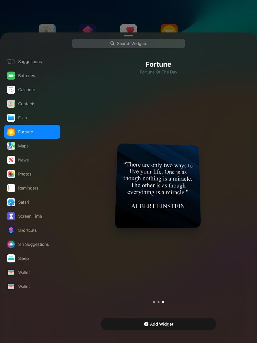Image resolution: width=257 pixels, height=343 pixels.
Task: Tap the sheet grabber handle at top
Action: 128,36
